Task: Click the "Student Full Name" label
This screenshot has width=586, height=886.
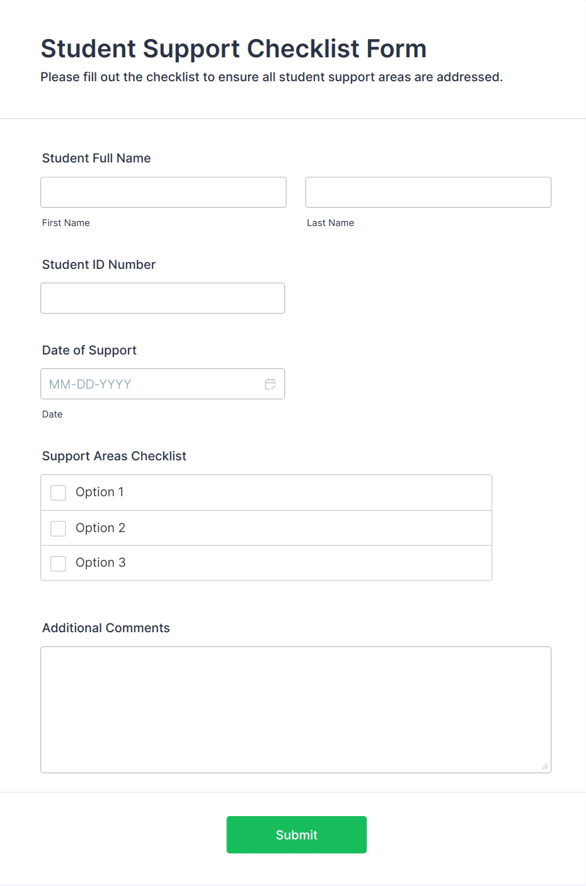Action: (96, 158)
